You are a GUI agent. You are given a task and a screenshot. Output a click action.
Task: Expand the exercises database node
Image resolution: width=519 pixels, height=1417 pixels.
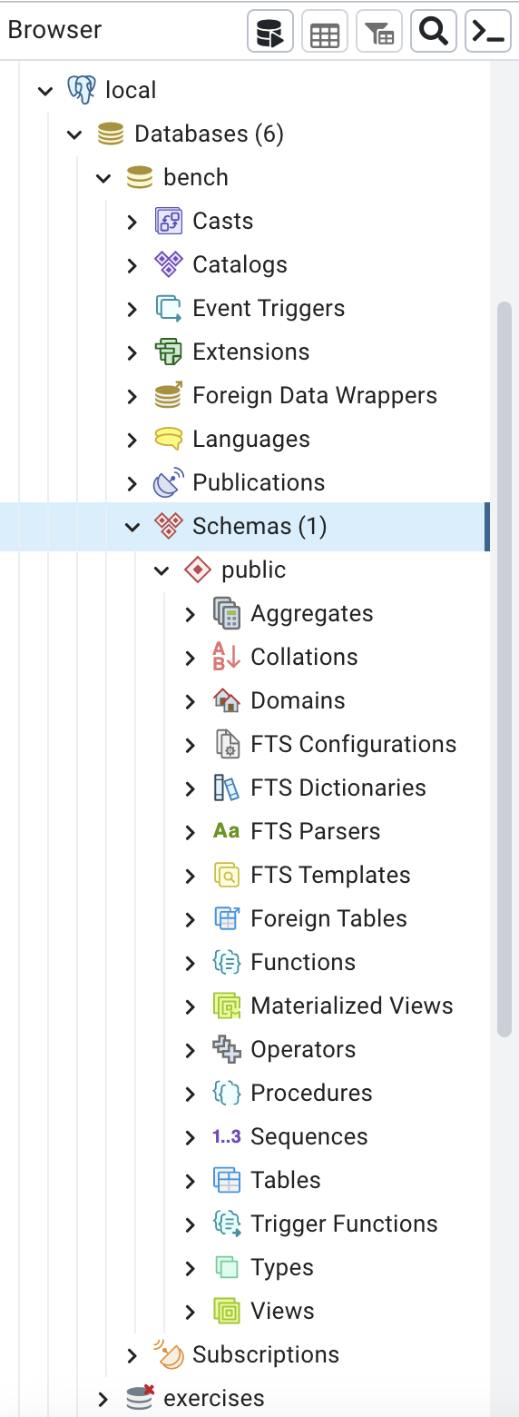103,1398
